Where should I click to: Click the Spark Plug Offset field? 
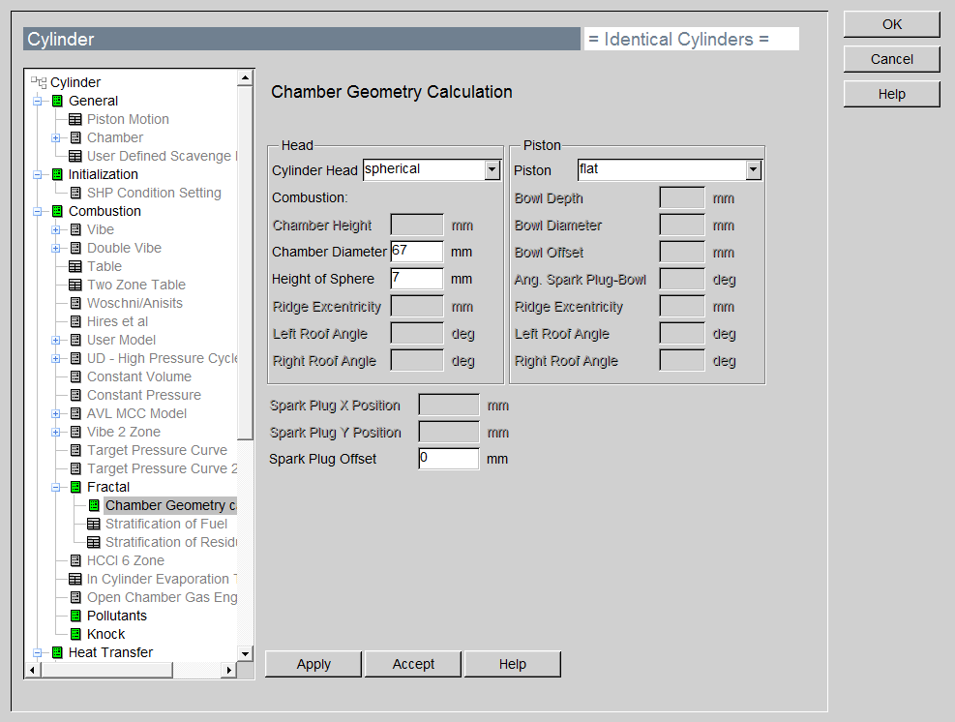click(449, 459)
